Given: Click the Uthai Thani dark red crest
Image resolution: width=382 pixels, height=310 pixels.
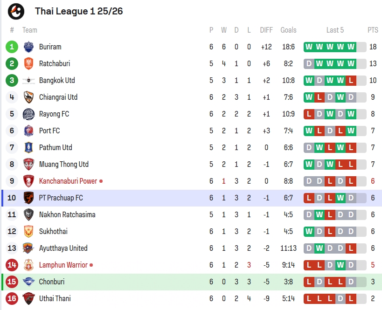Looking at the screenshot, I should click(x=28, y=298).
